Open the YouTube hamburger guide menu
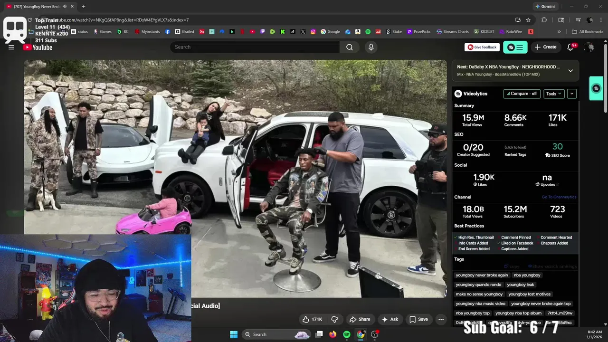 pos(11,47)
